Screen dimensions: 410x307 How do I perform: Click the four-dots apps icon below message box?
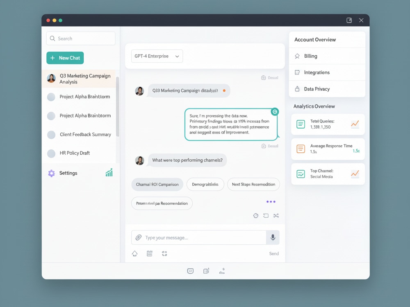pos(164,253)
